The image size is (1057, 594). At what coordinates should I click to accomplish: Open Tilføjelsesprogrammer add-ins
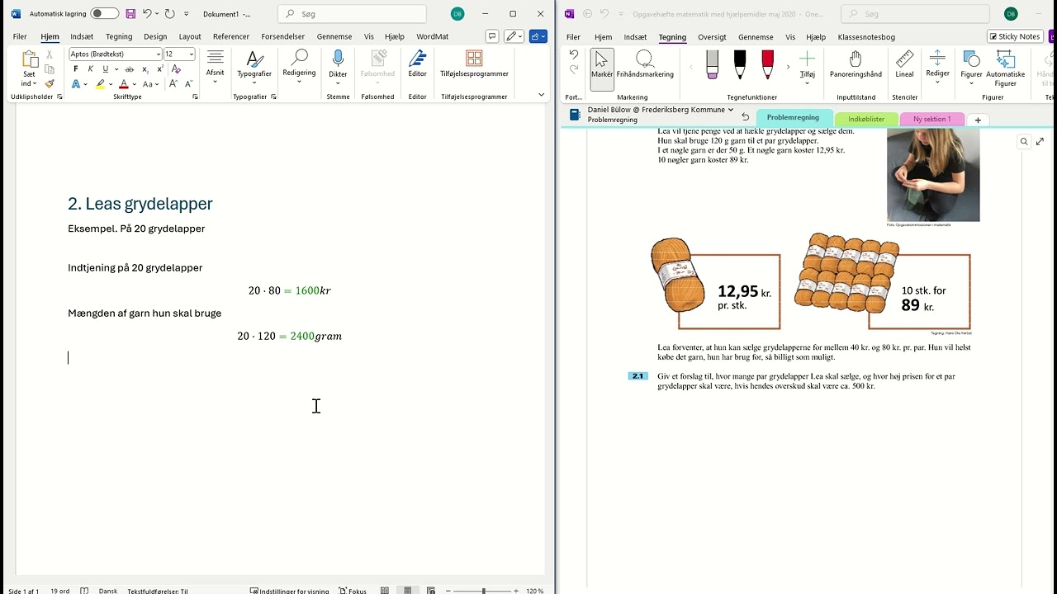[x=474, y=64]
